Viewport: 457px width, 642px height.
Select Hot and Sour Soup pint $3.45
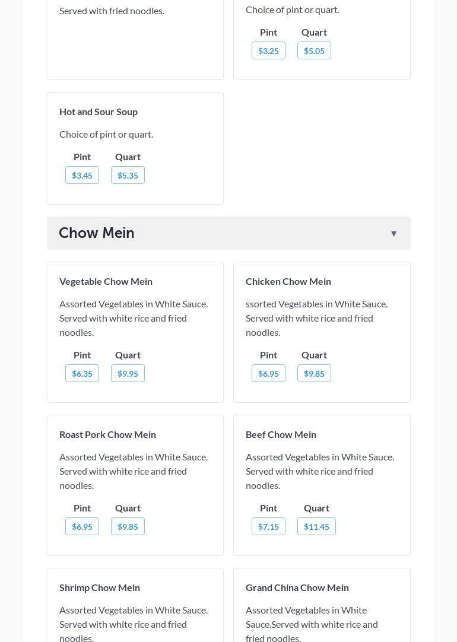(82, 175)
